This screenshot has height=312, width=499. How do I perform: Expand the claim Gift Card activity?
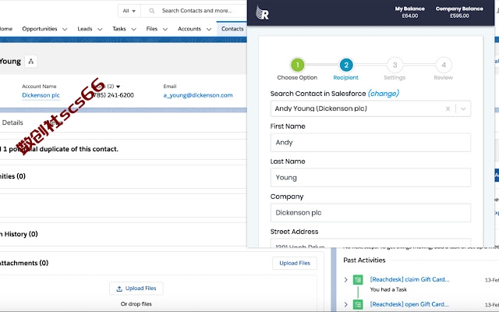345,280
